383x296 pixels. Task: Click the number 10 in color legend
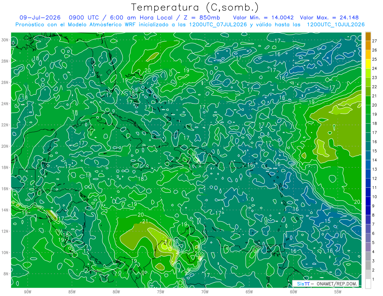click(375, 197)
